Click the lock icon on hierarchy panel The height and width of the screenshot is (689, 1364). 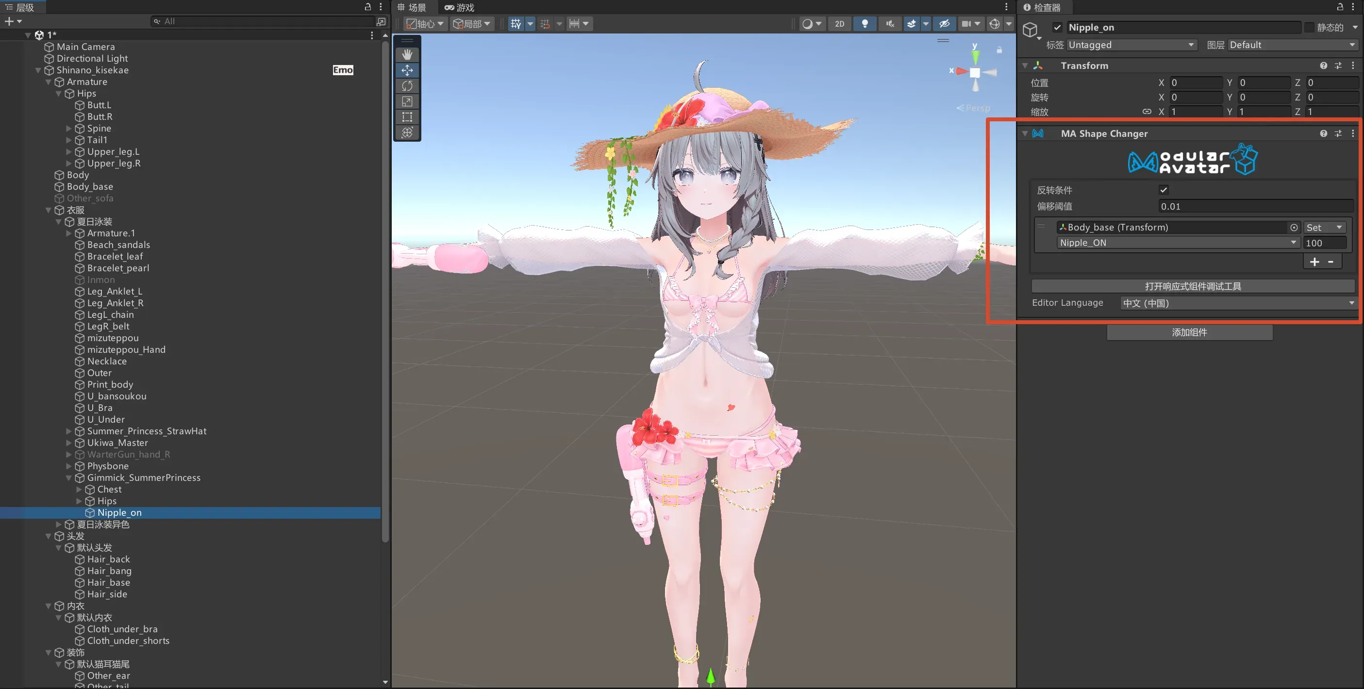coord(367,7)
